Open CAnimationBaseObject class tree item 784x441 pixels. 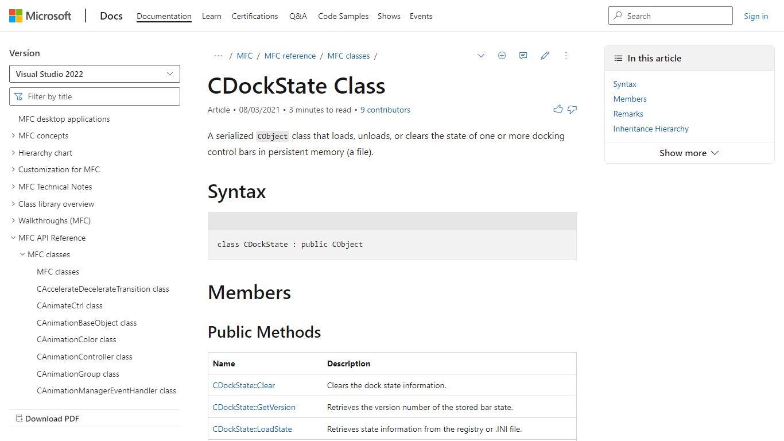tap(87, 323)
